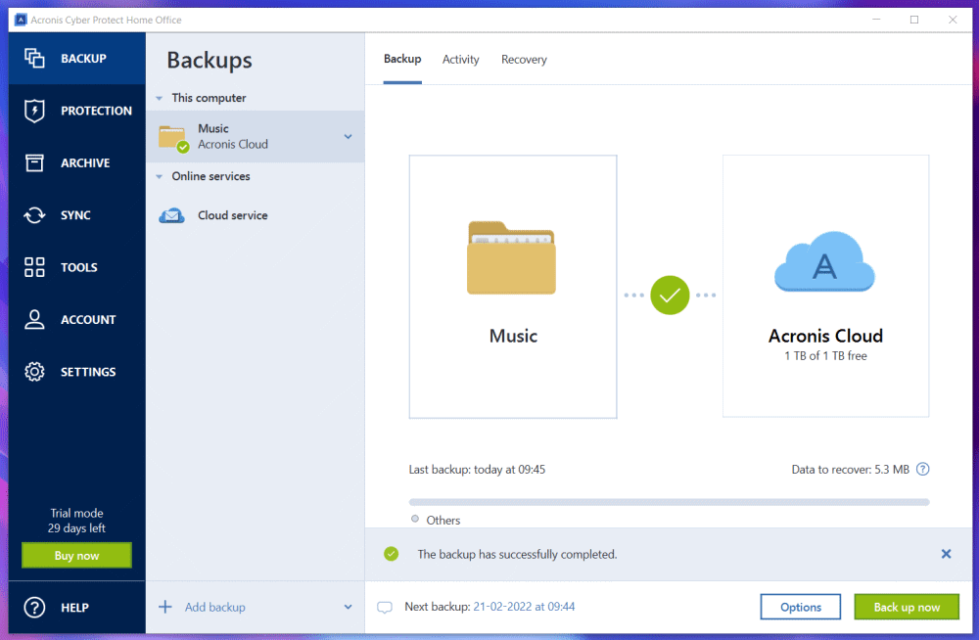Switch to the Recovery tab
The width and height of the screenshot is (979, 640).
pos(524,60)
